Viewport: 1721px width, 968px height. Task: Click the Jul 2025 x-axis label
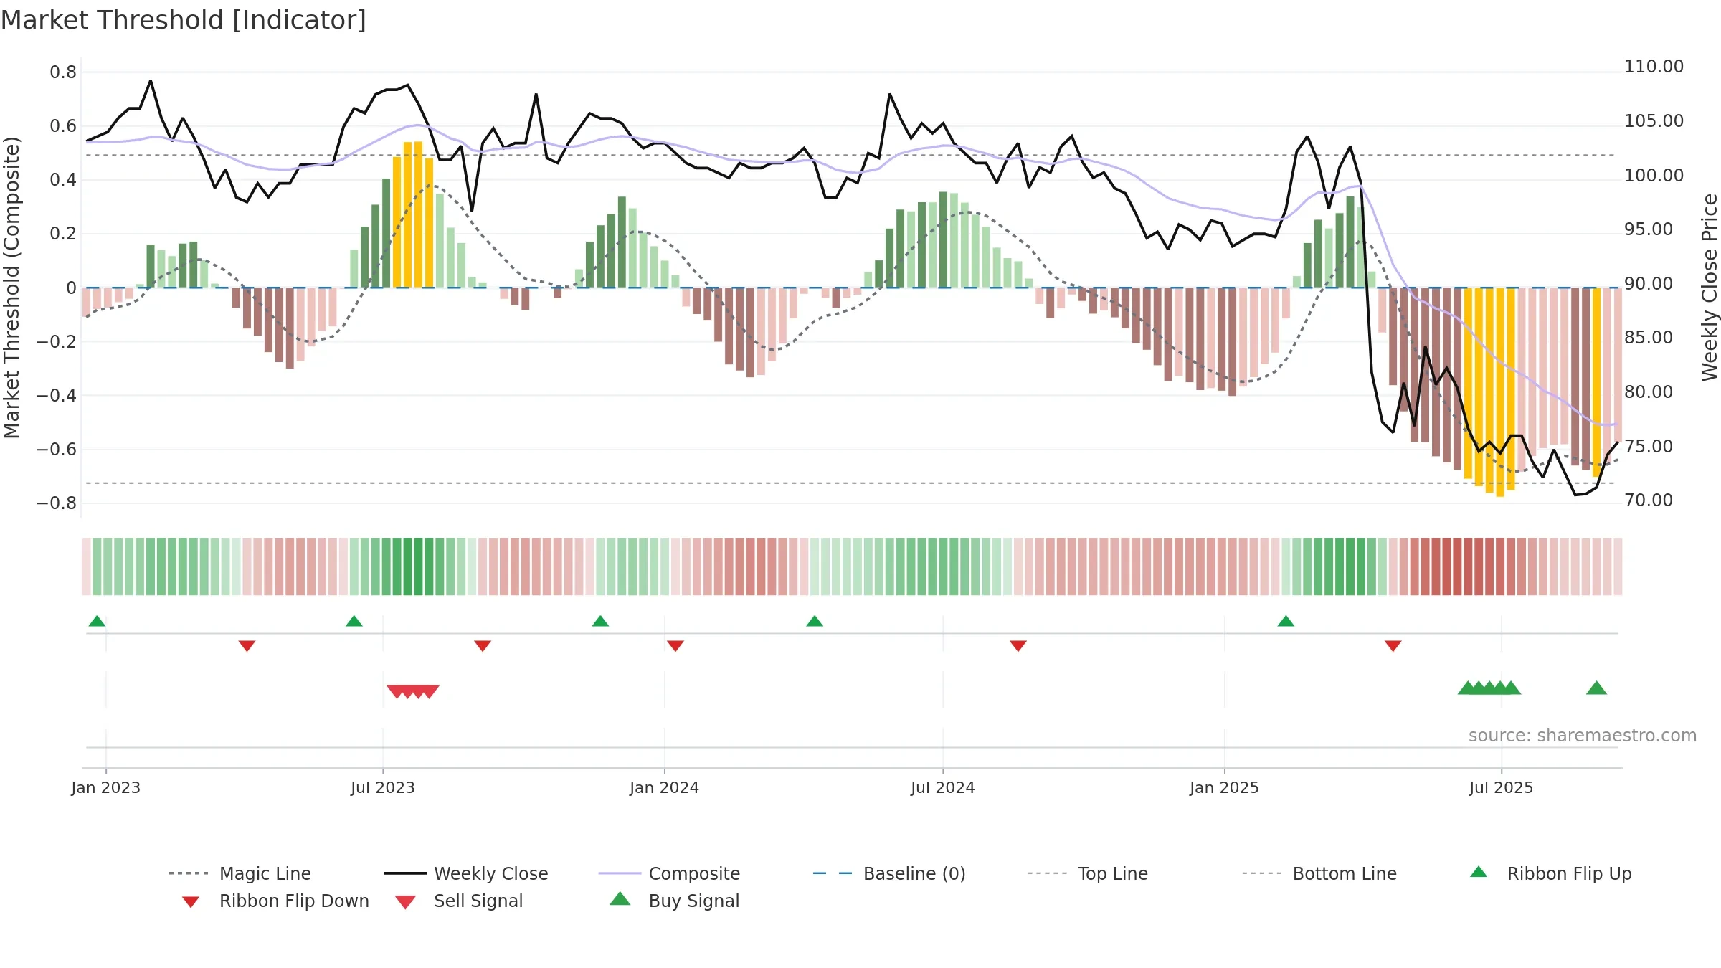(1501, 787)
